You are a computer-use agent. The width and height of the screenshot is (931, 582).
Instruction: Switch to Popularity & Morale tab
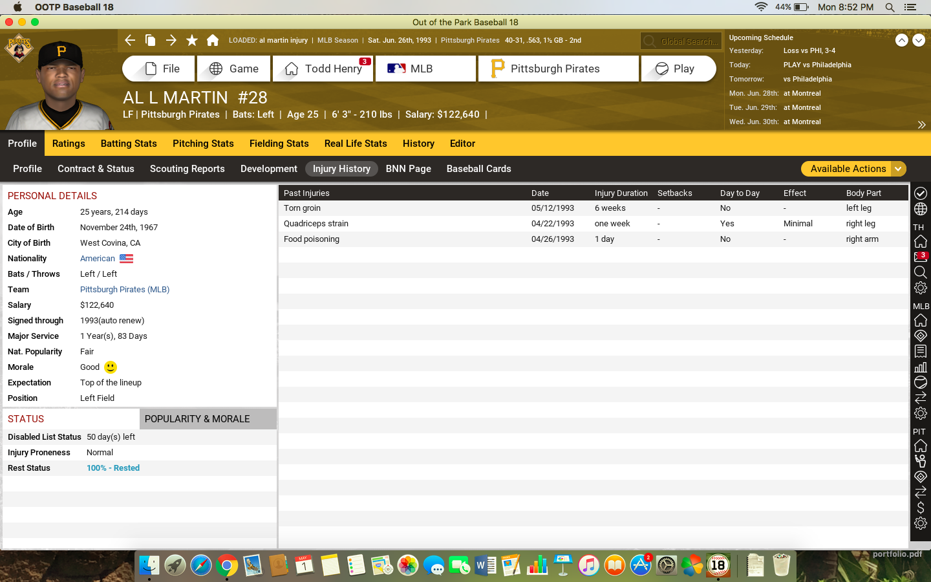197,419
